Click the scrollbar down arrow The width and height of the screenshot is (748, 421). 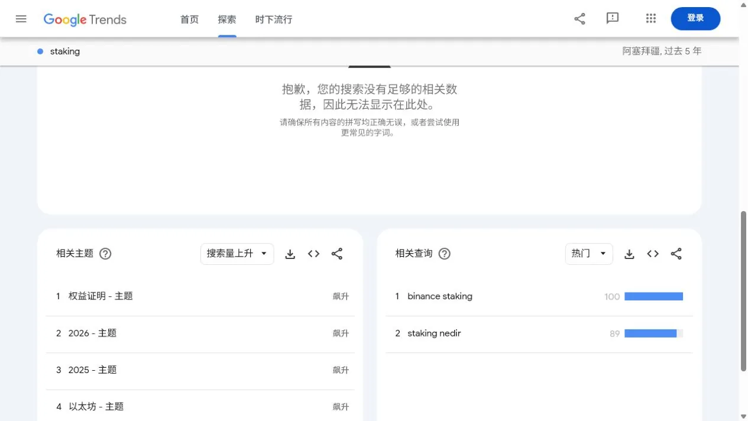coord(744,417)
